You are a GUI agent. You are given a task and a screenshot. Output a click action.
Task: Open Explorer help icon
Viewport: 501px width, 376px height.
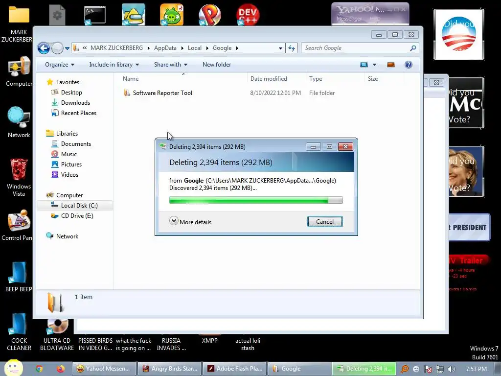(x=409, y=65)
